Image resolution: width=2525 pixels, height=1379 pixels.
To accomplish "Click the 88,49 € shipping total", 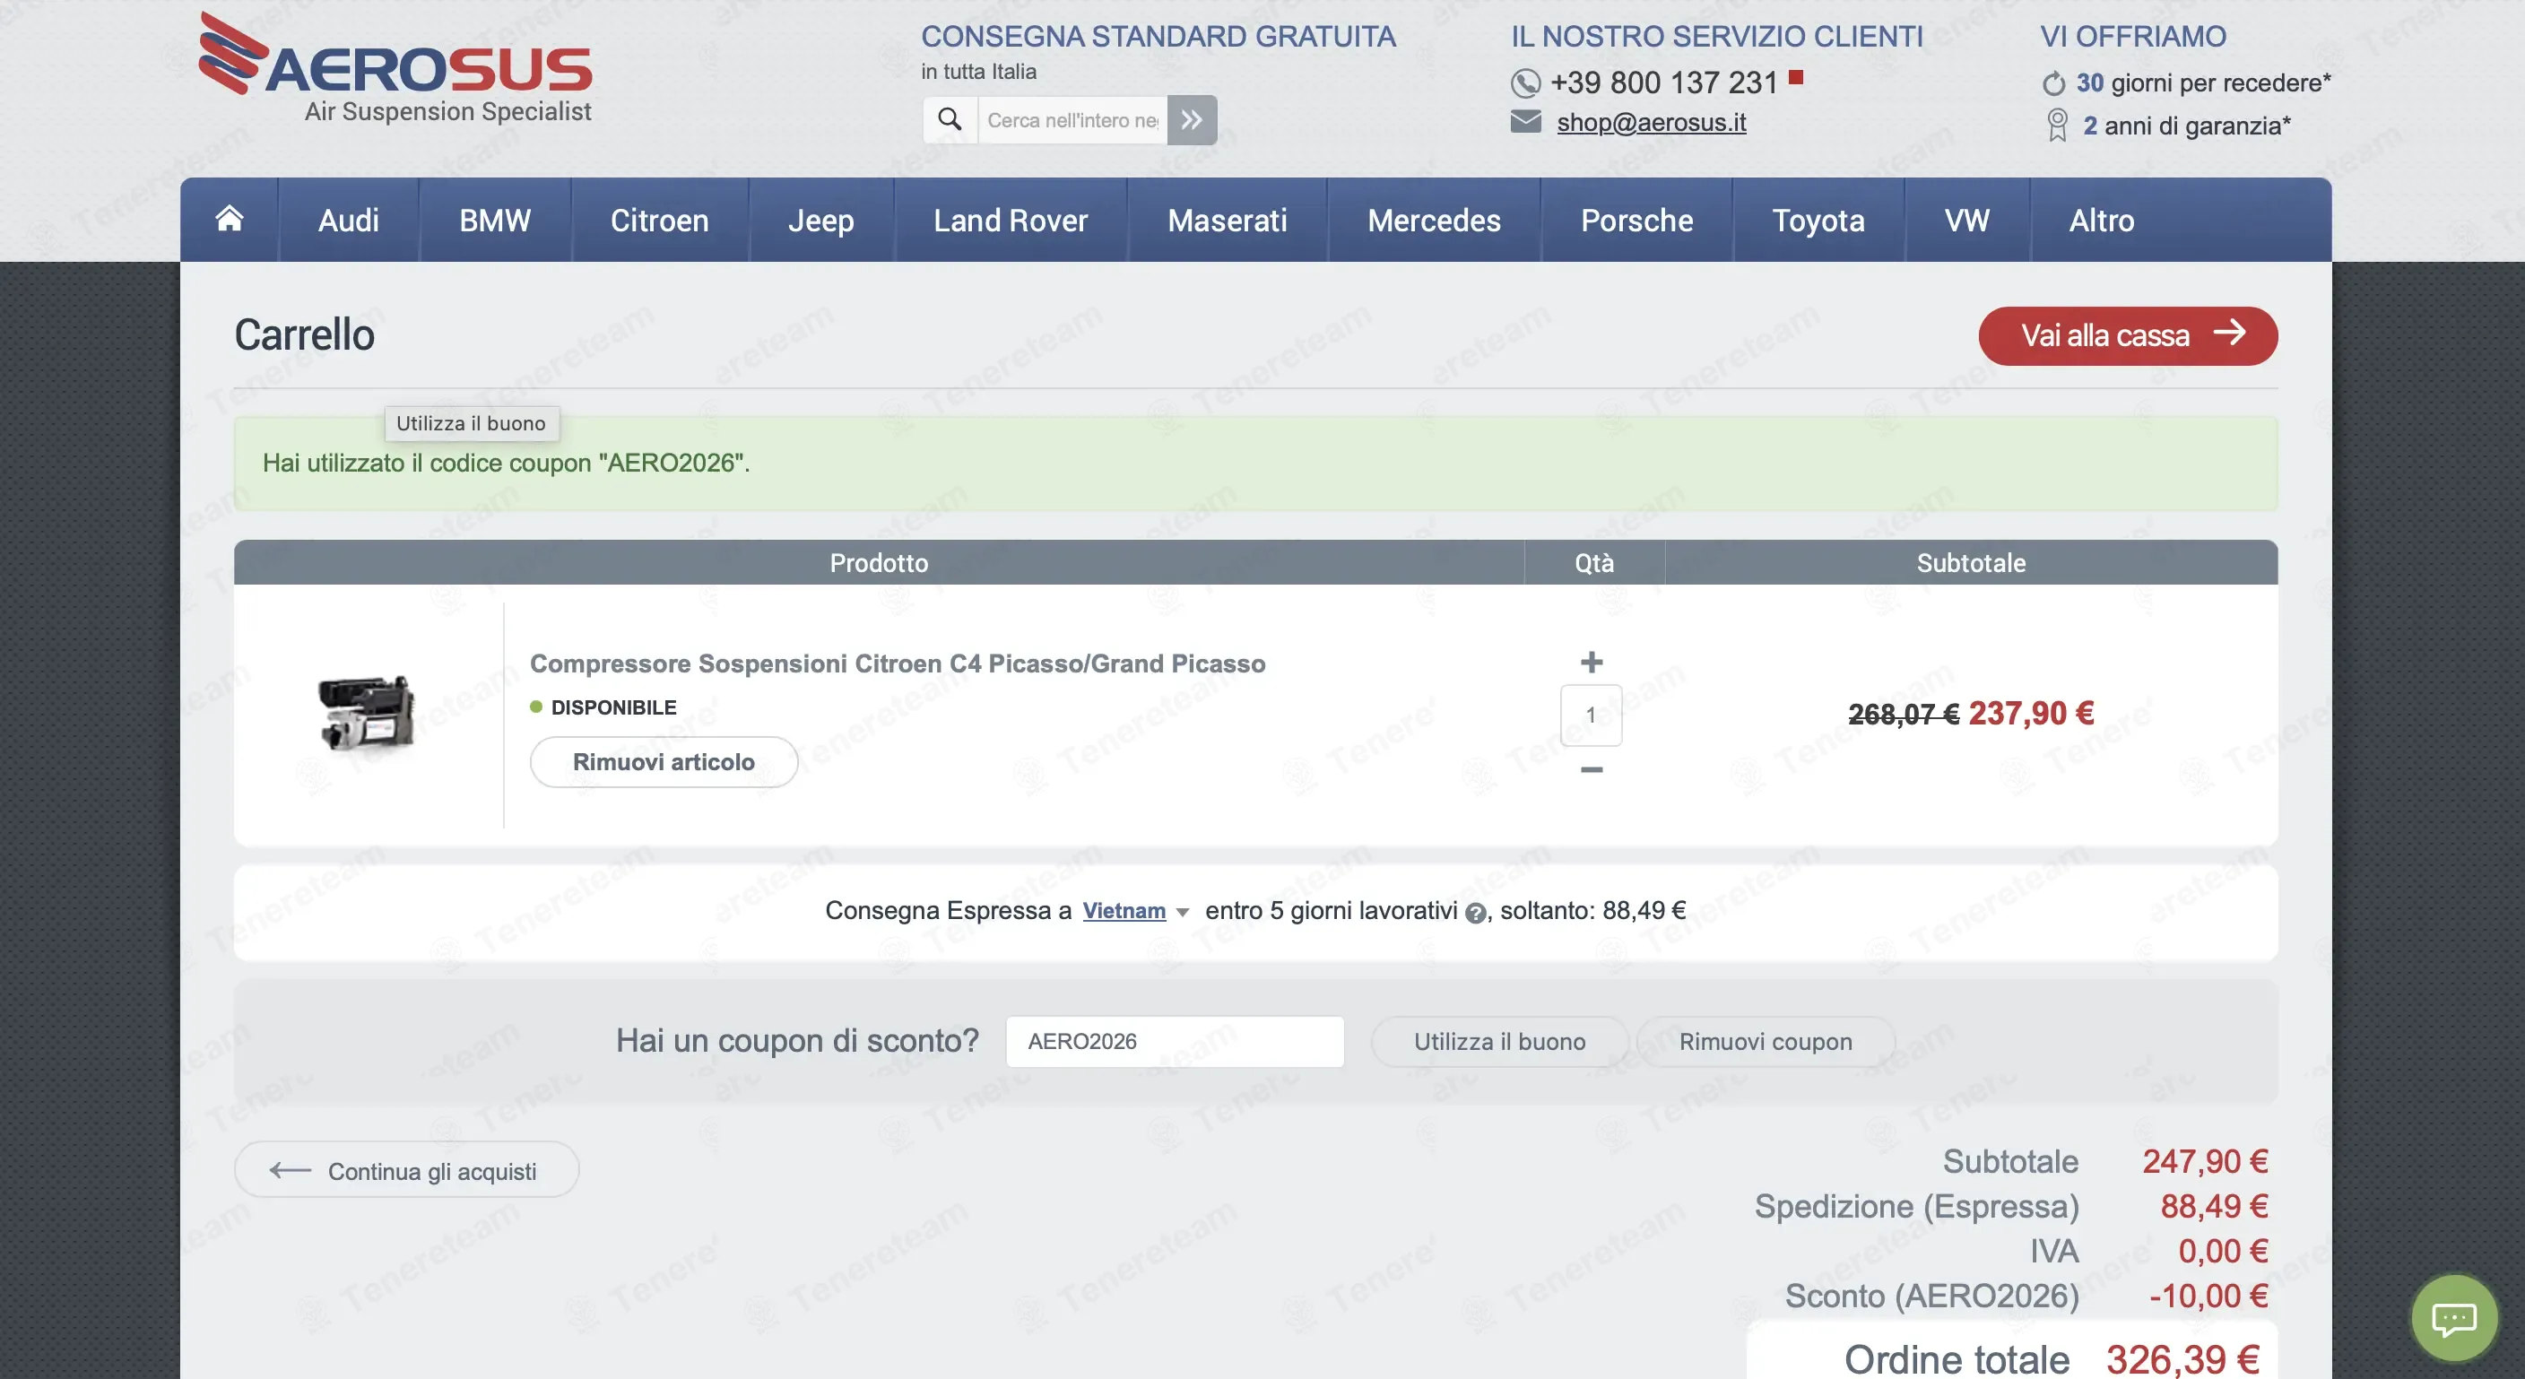I will (x=2214, y=1207).
